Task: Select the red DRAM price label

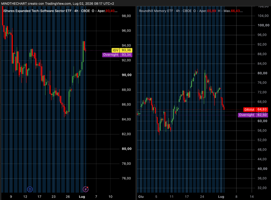Action: [249, 109]
